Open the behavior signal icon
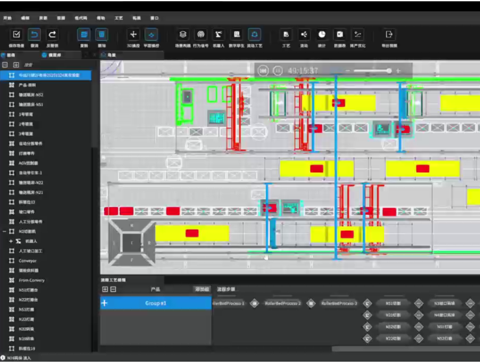 [200, 34]
